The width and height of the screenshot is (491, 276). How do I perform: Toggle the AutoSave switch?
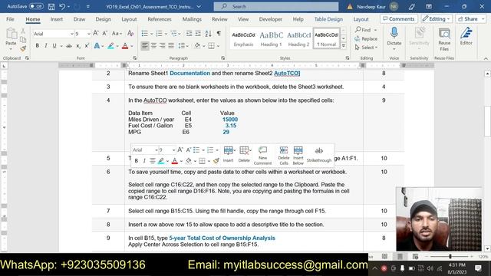(x=36, y=6)
